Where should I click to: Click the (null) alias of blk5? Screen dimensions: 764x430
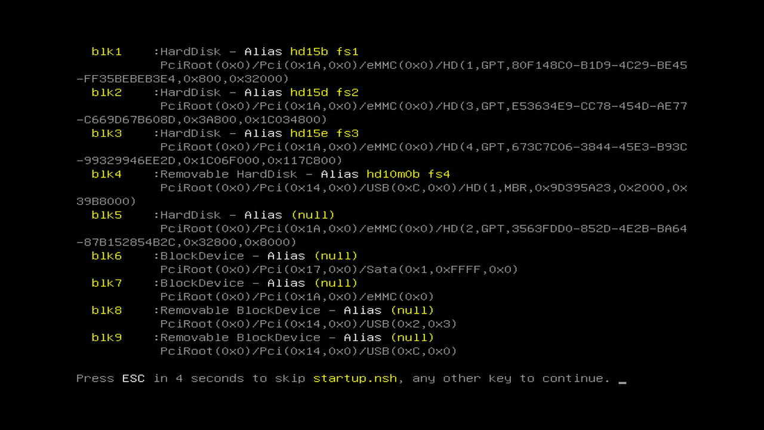313,215
